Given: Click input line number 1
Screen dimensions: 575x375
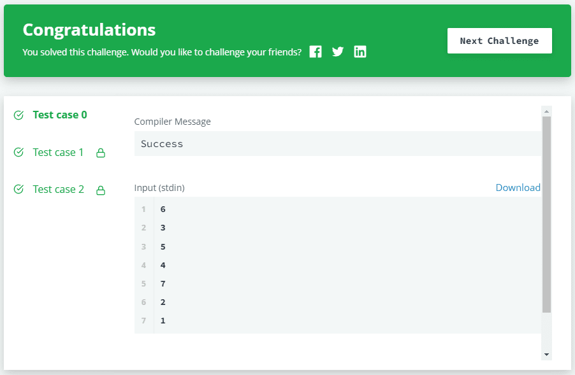Looking at the screenshot, I should coord(144,209).
